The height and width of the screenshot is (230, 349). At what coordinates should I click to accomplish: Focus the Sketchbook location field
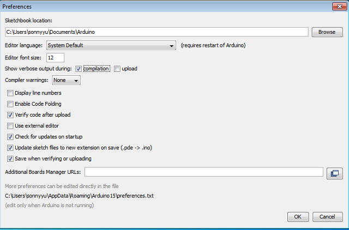coord(157,32)
